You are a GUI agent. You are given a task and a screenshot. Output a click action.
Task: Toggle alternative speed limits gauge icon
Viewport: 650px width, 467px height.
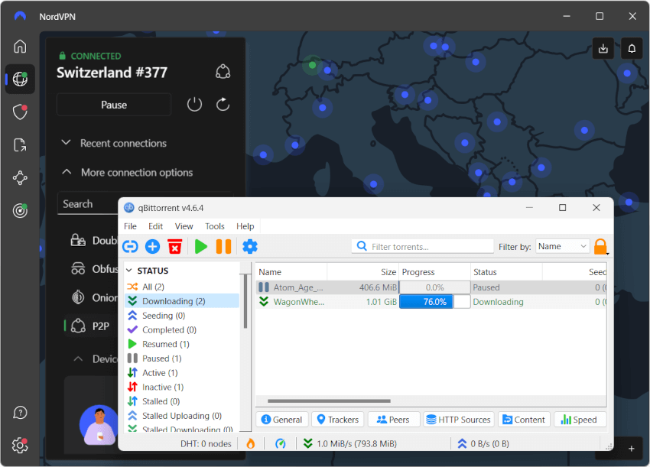point(280,444)
